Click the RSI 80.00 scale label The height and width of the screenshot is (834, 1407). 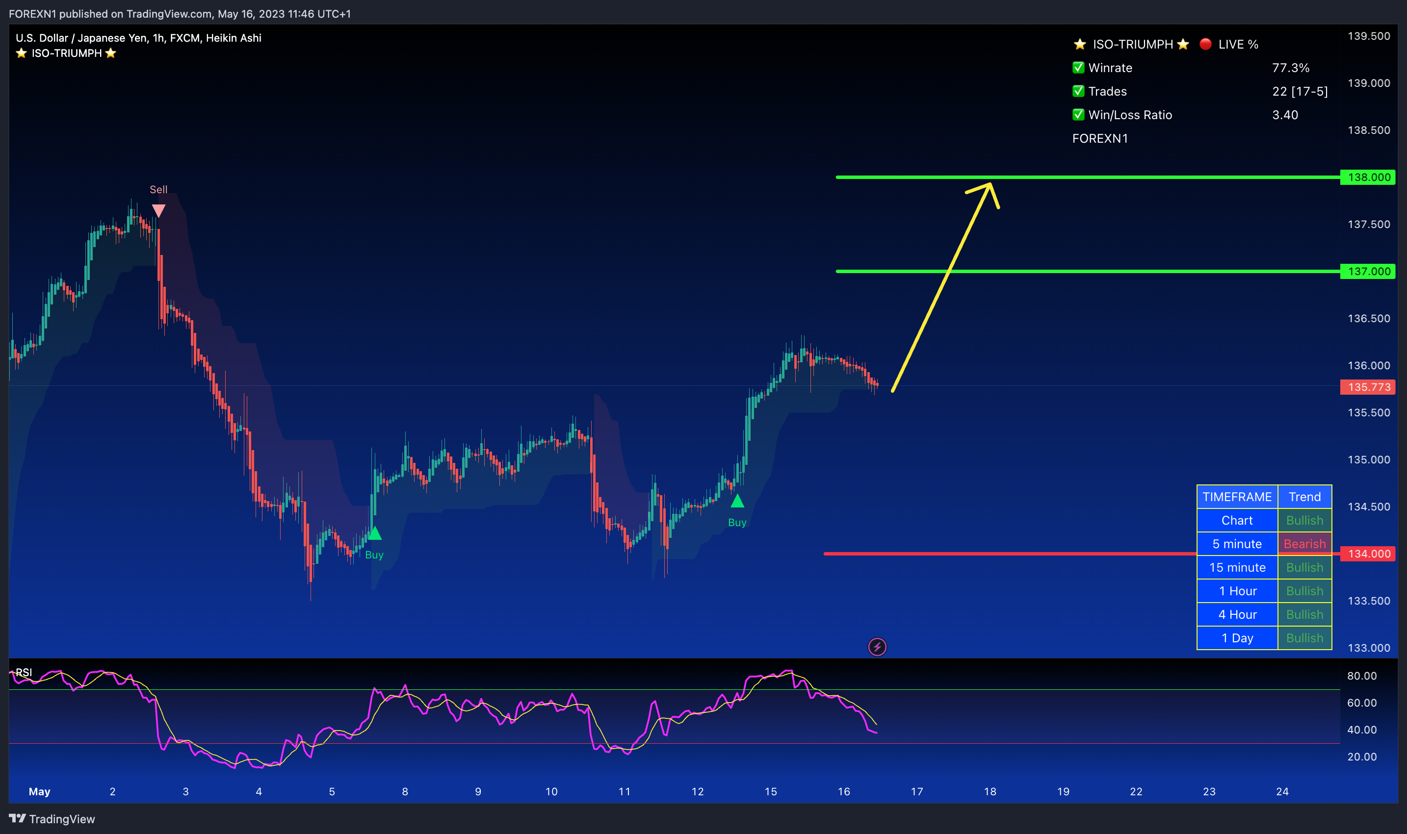tap(1361, 676)
